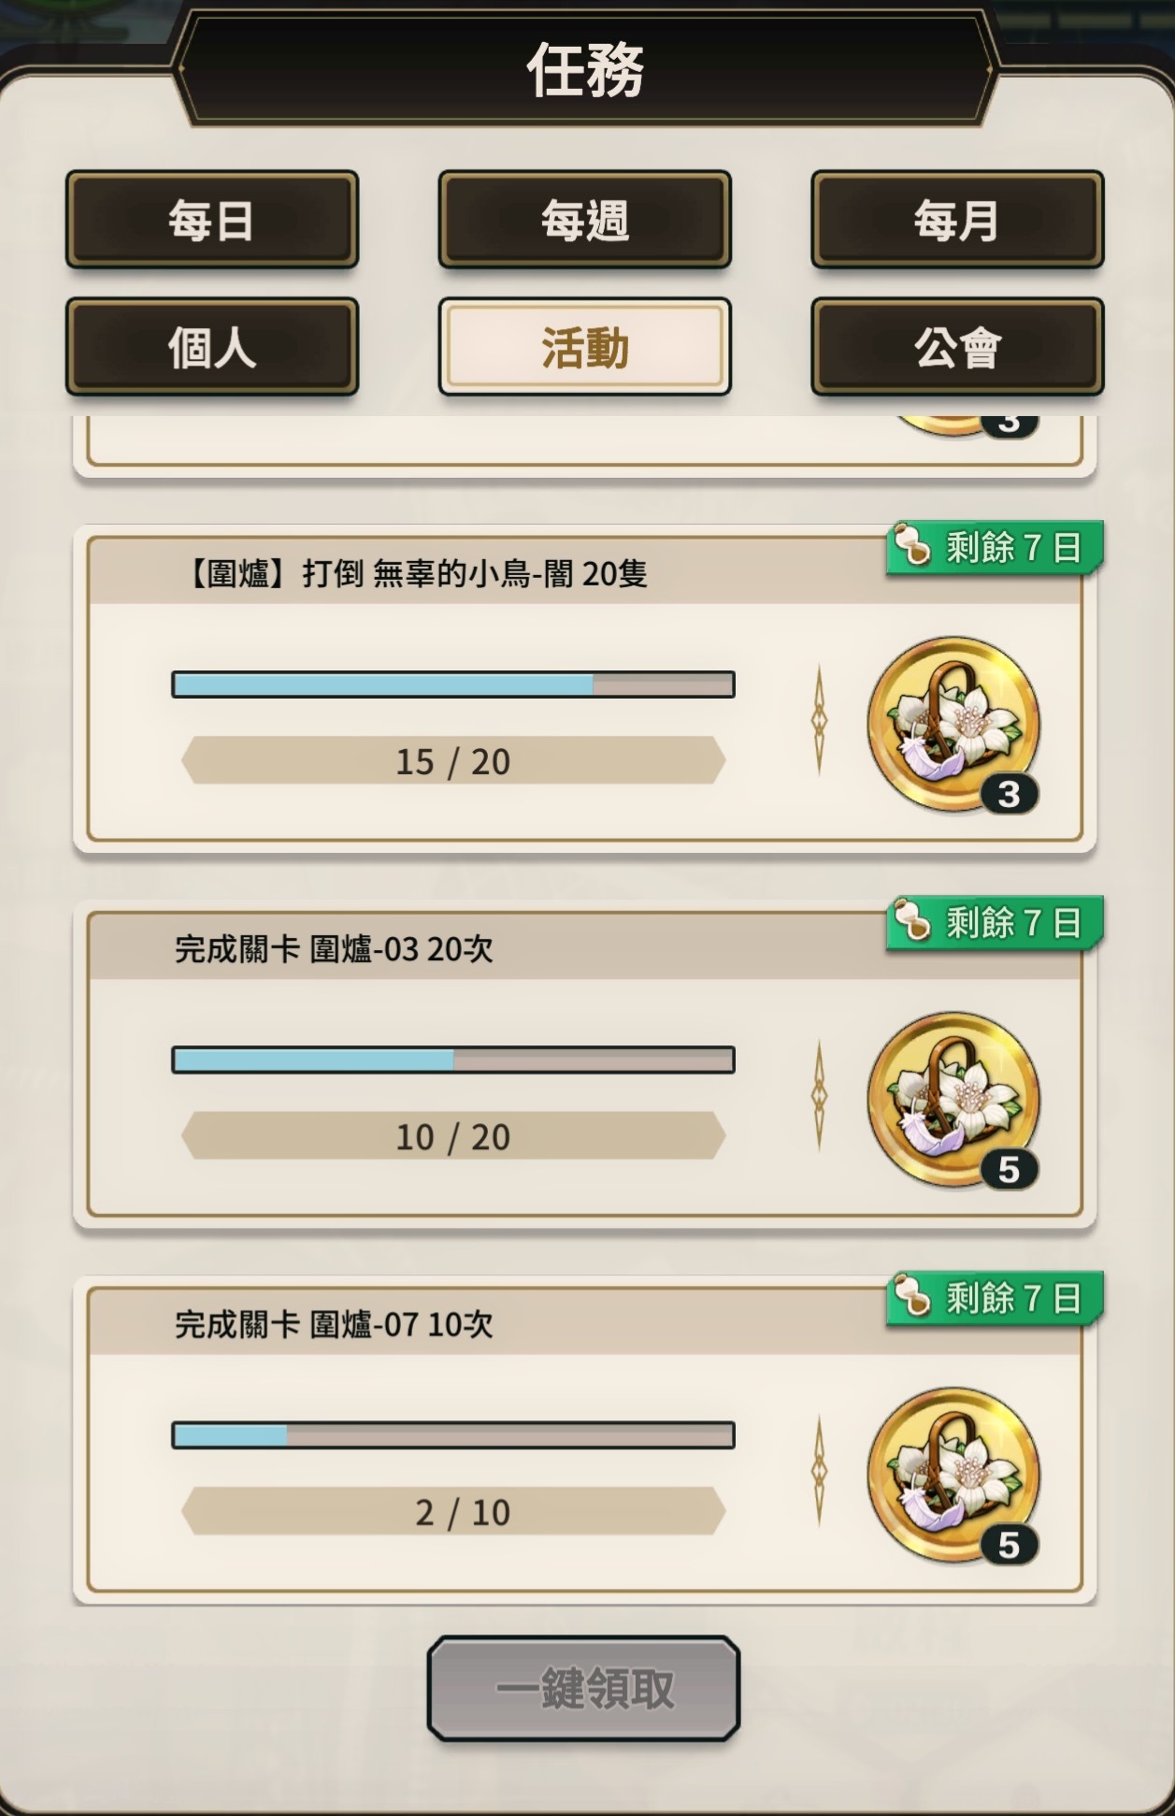The width and height of the screenshot is (1175, 1816).
Task: Click the 一鍵領取 claim all button
Action: pyautogui.click(x=584, y=1689)
